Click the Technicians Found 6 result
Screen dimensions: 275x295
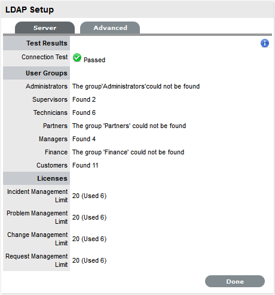pyautogui.click(x=84, y=112)
